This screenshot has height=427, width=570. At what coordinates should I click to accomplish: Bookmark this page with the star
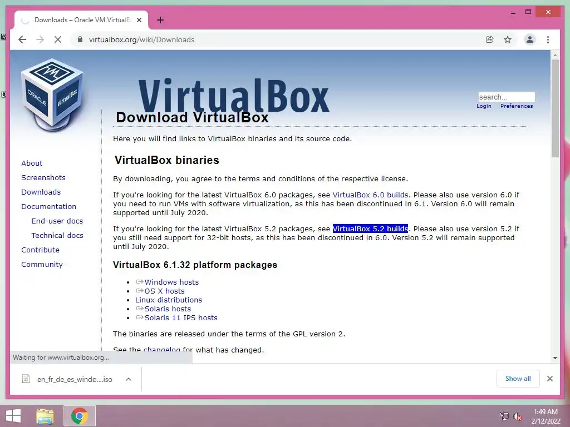point(508,39)
